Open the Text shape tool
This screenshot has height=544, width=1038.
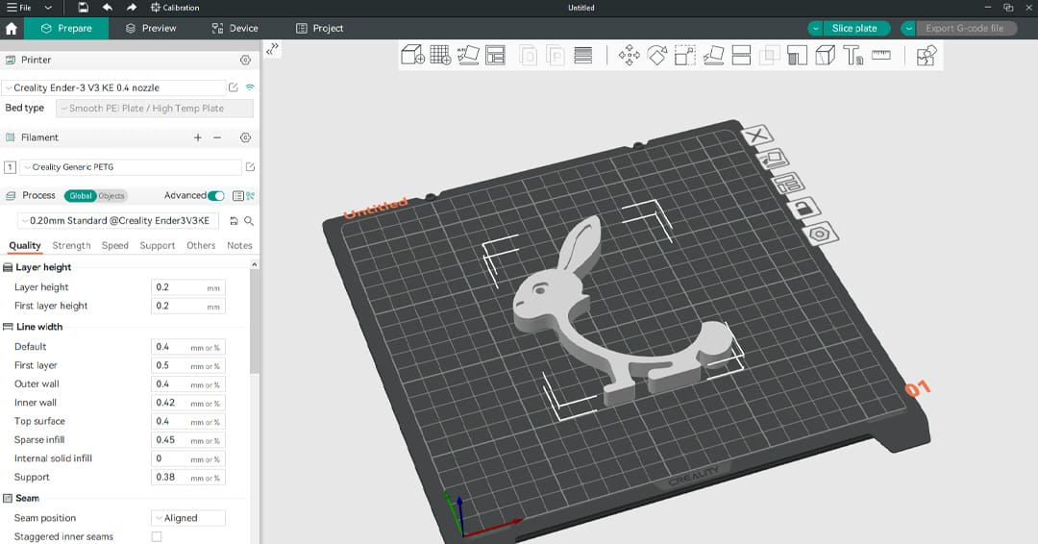(853, 56)
